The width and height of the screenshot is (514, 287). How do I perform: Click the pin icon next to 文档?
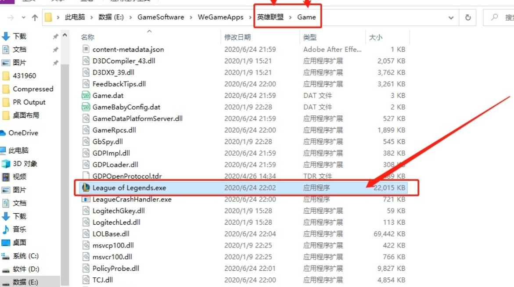pos(55,50)
